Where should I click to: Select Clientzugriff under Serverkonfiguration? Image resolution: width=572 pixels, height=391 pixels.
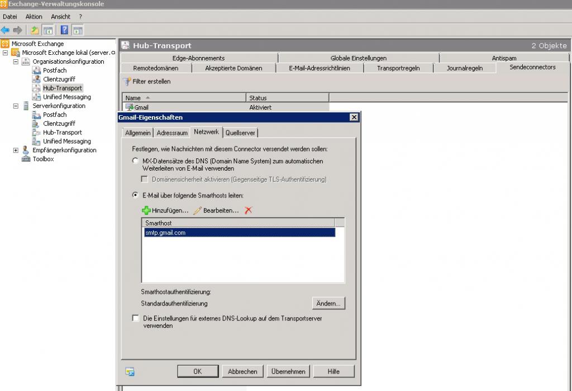59,124
